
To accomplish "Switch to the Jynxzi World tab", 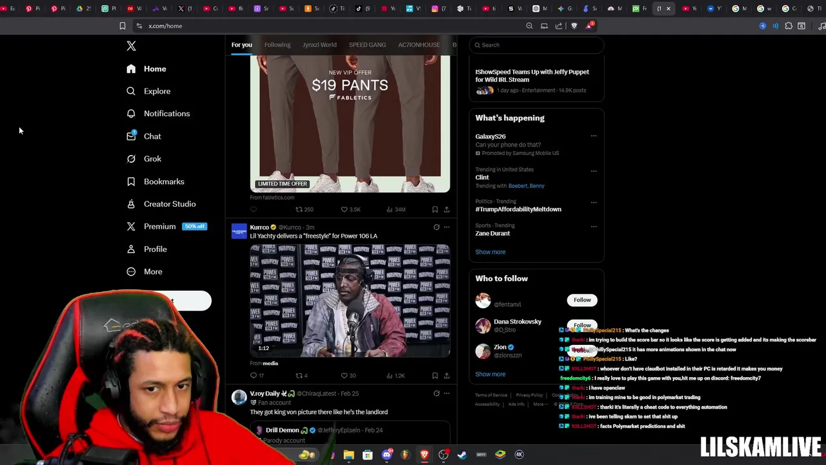I will [319, 45].
